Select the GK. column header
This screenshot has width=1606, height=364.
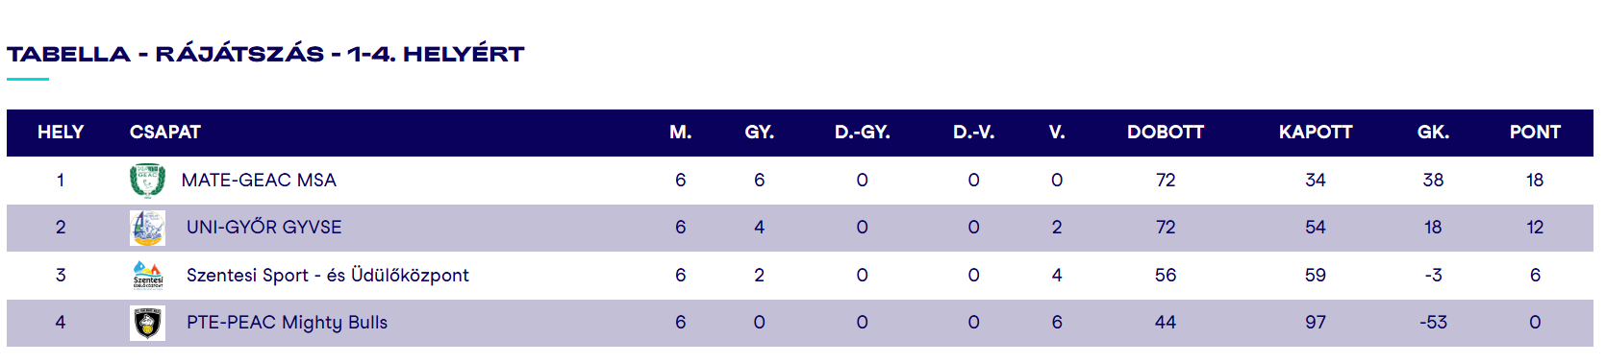[1433, 133]
